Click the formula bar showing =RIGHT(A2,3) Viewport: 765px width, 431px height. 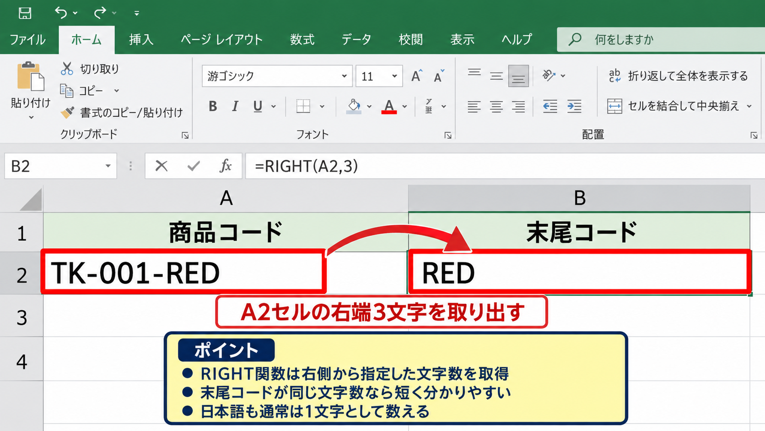pos(505,166)
